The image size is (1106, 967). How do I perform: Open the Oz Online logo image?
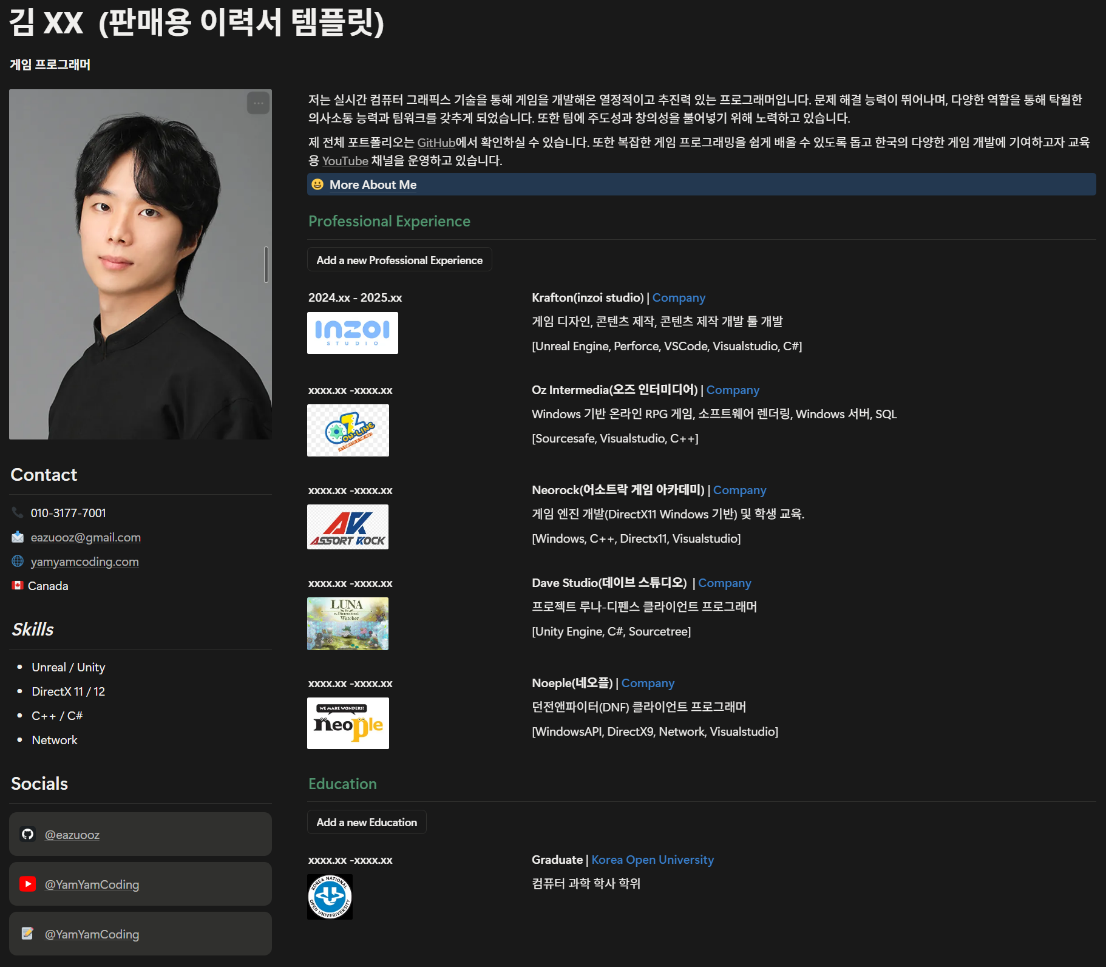pos(348,430)
